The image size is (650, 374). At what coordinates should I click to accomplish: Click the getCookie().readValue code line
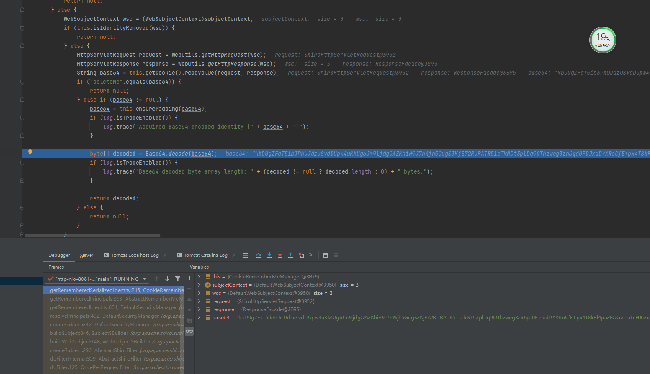tap(178, 73)
